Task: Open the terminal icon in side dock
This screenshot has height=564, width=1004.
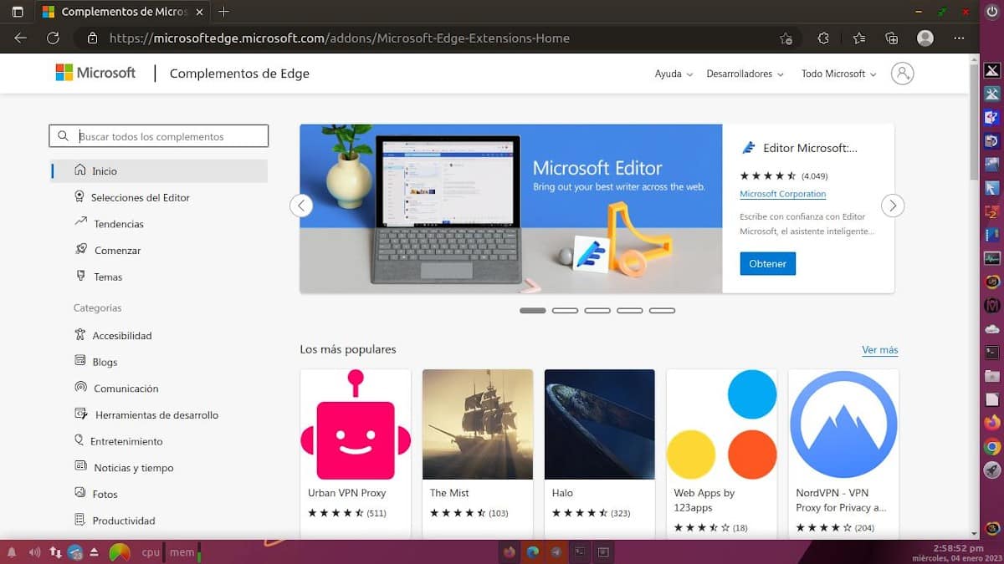Action: coord(992,353)
